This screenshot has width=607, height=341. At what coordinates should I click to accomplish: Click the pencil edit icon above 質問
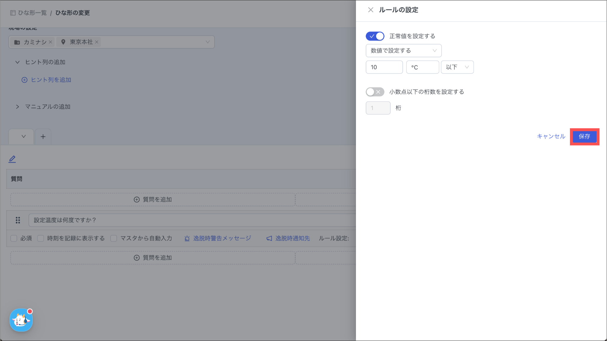coord(12,159)
